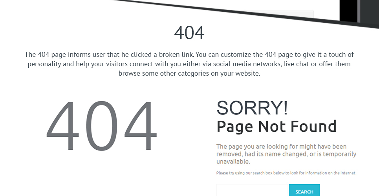Click the 'page you are looking for' paragraph
The image size is (379, 196).
click(286, 154)
